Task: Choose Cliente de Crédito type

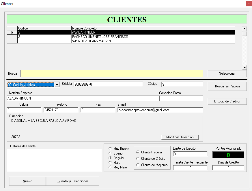Action: click(x=138, y=159)
